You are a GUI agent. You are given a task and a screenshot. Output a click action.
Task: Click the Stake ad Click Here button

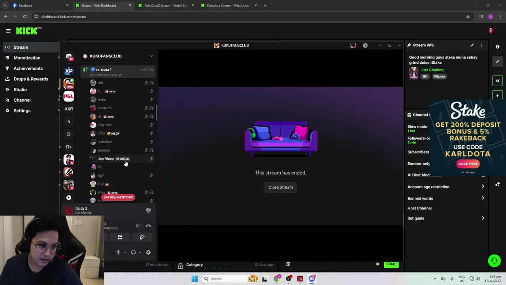[468, 163]
